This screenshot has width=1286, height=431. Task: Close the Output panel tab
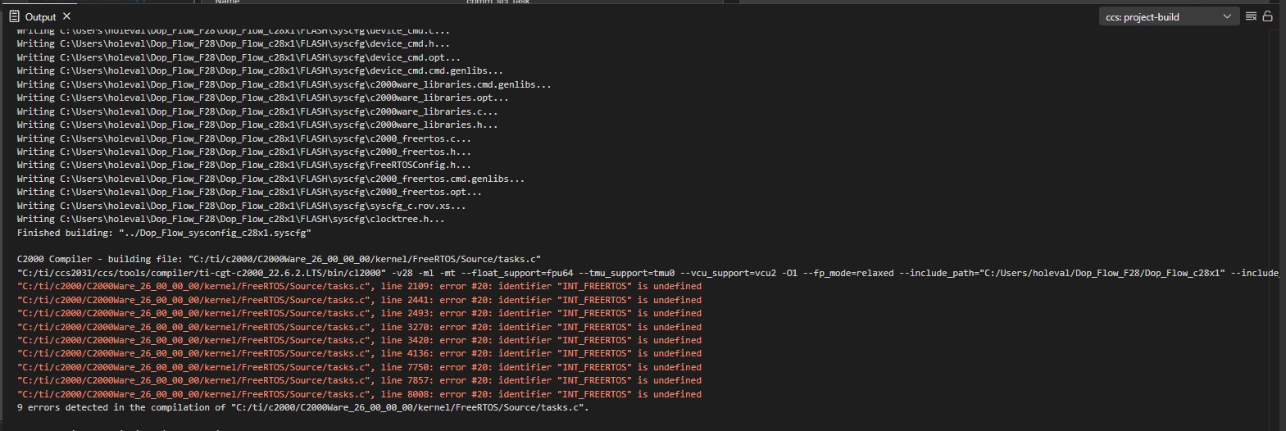coord(67,16)
